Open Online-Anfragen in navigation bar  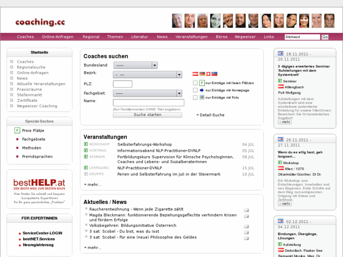tap(58, 37)
